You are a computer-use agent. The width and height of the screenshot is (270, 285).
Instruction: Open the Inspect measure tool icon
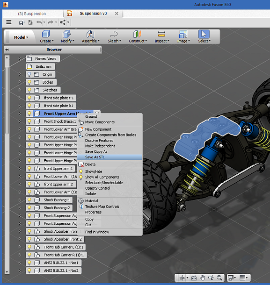tap(161, 34)
